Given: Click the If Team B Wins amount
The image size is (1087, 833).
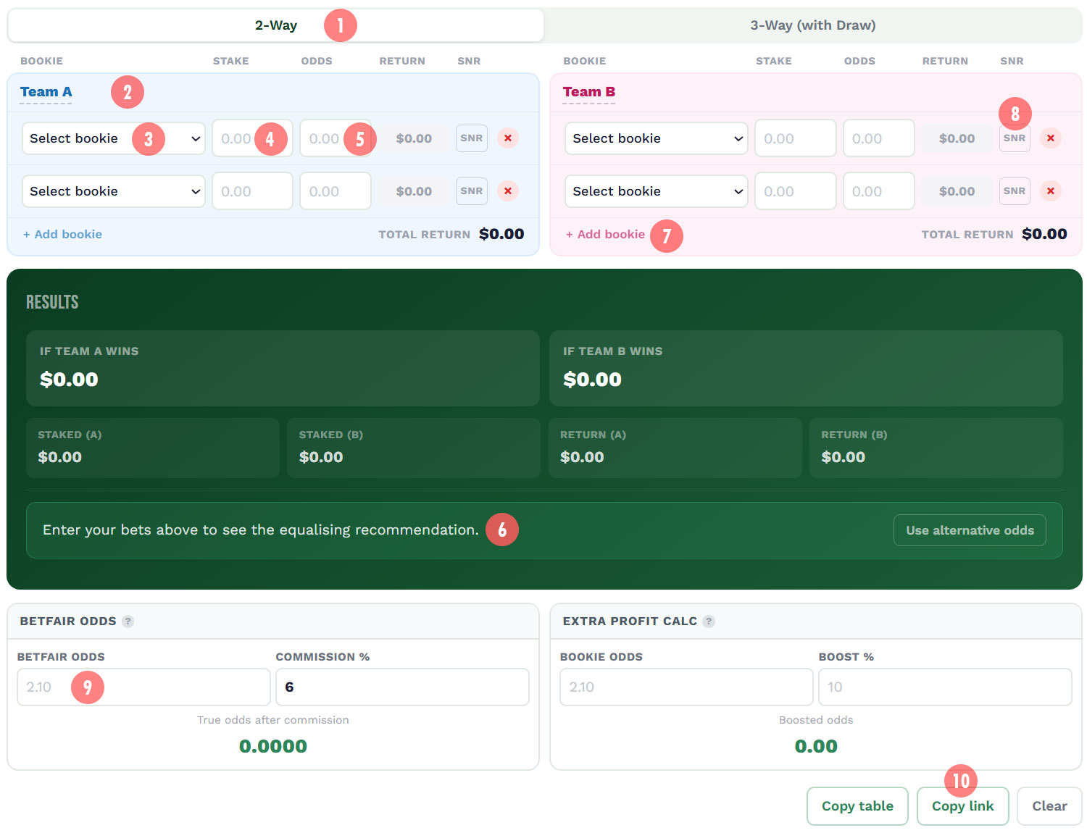Looking at the screenshot, I should [x=592, y=380].
